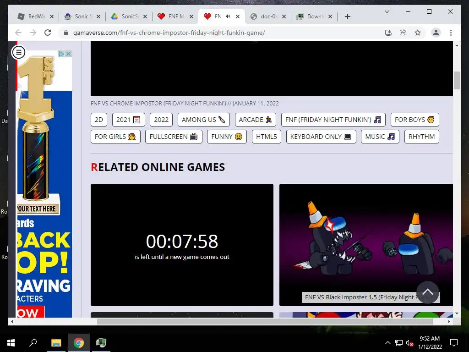Open the KEYBOARD ONLY tag
This screenshot has height=352, width=469.
pos(321,137)
